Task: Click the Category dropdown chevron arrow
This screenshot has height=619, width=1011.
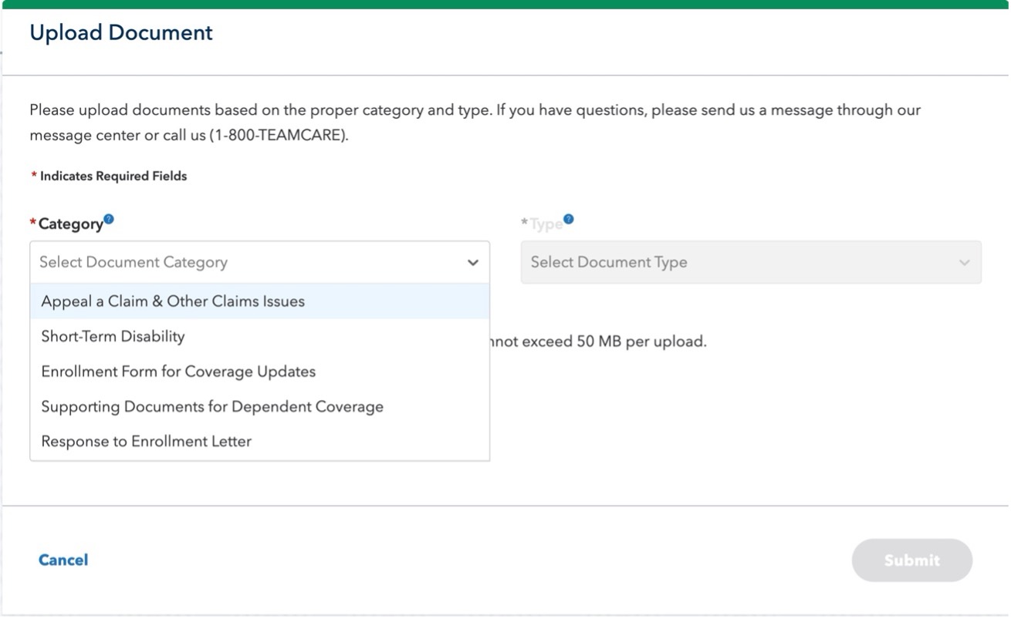Action: click(x=473, y=262)
